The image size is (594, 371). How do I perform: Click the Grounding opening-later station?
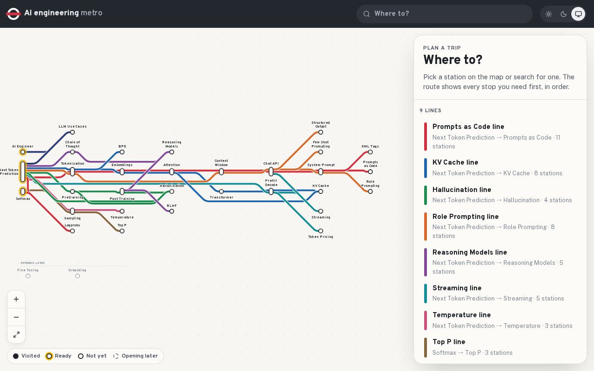click(x=77, y=276)
